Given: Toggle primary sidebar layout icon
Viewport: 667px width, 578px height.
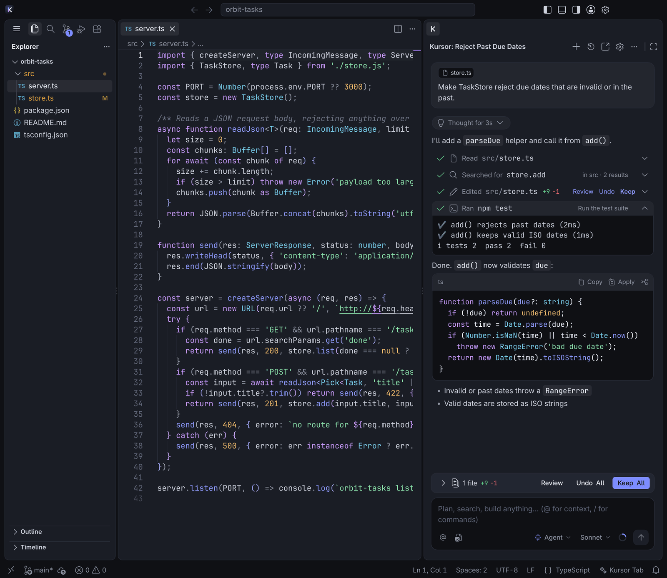Looking at the screenshot, I should click(x=548, y=10).
